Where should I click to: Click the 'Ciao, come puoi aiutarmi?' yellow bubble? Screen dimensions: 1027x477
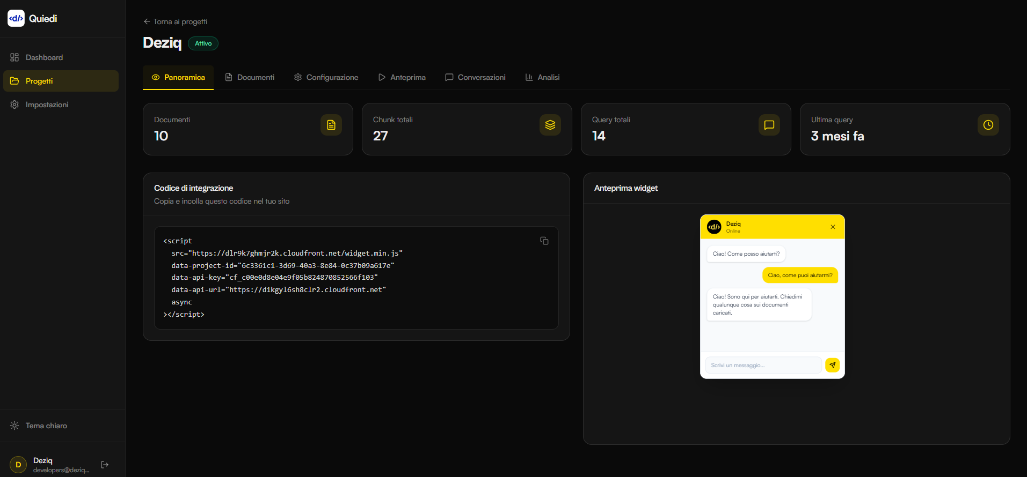[800, 275]
